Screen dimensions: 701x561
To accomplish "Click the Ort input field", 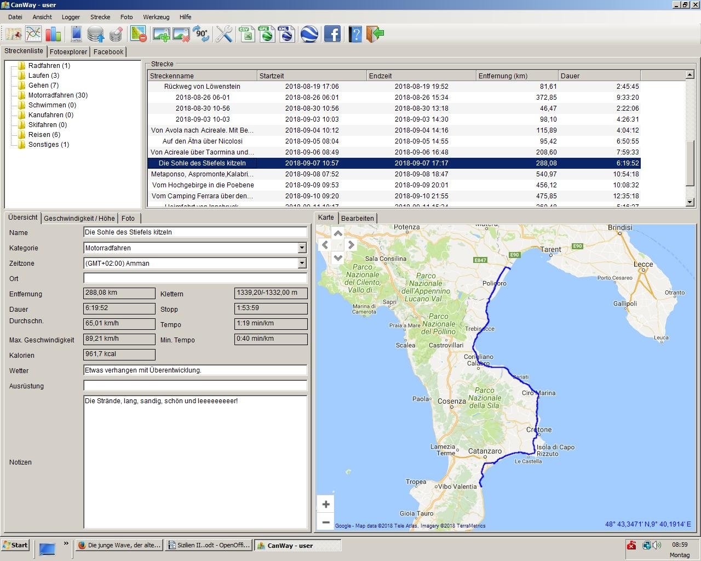I will [195, 279].
